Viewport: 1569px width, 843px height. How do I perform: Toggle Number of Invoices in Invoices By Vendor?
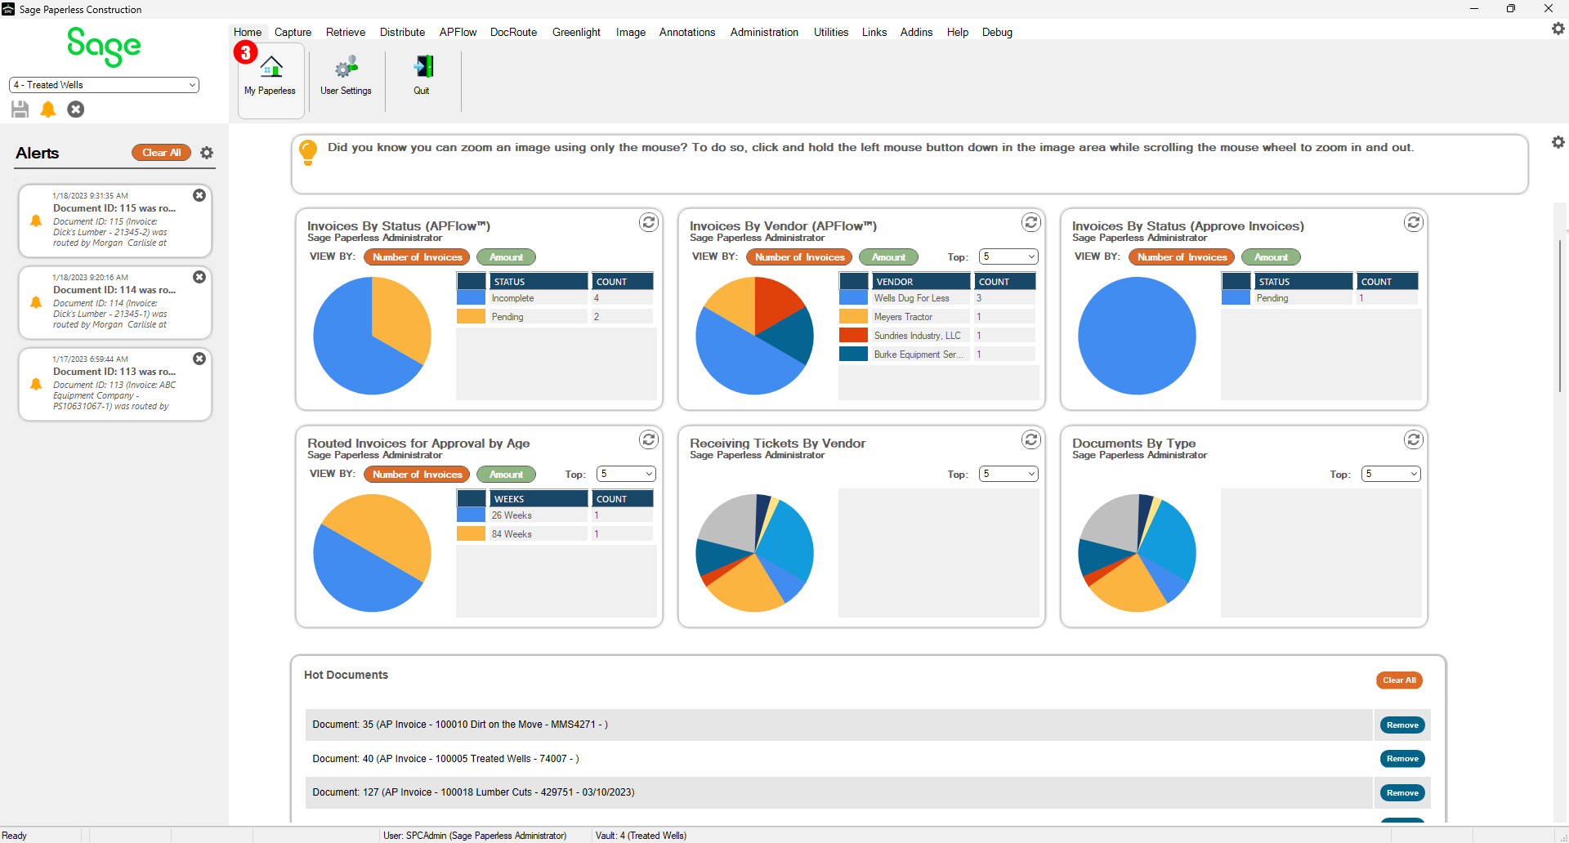(799, 257)
